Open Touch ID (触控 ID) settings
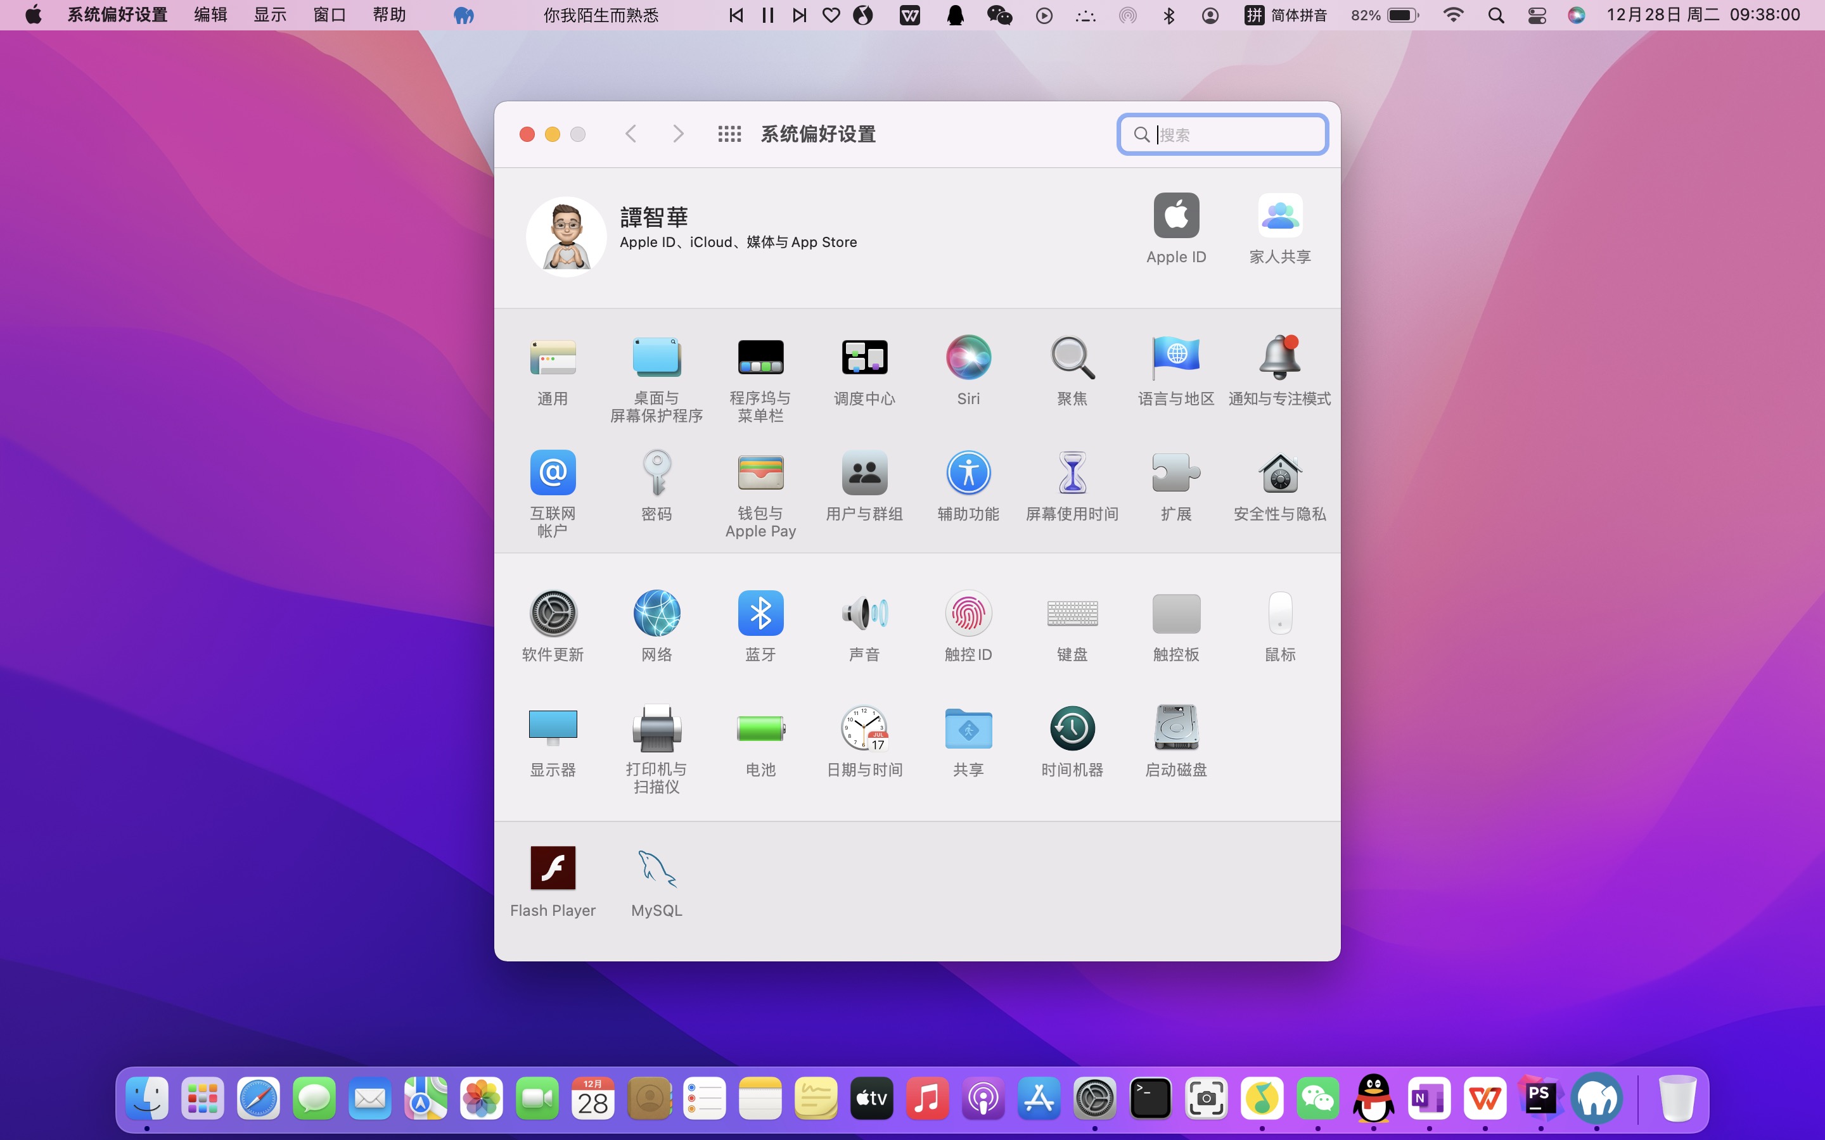This screenshot has height=1140, width=1825. pyautogui.click(x=968, y=614)
